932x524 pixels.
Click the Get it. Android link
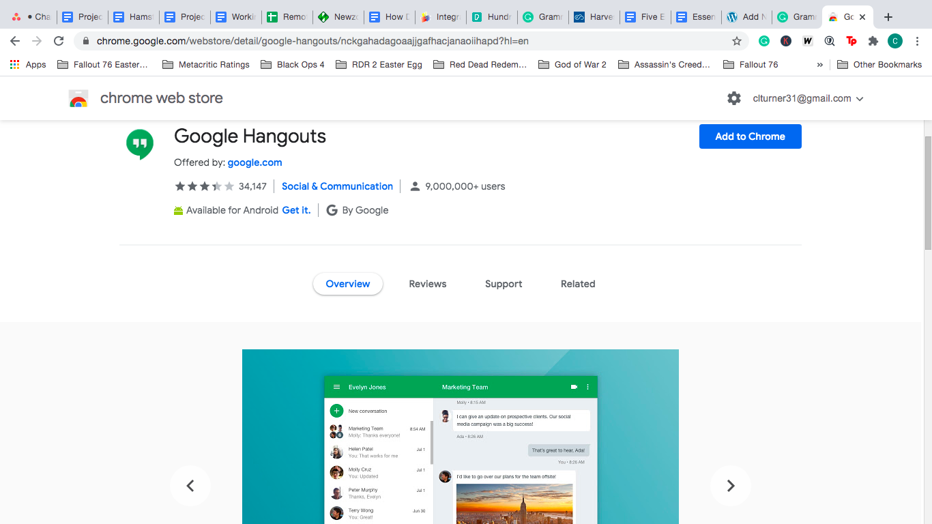(296, 210)
